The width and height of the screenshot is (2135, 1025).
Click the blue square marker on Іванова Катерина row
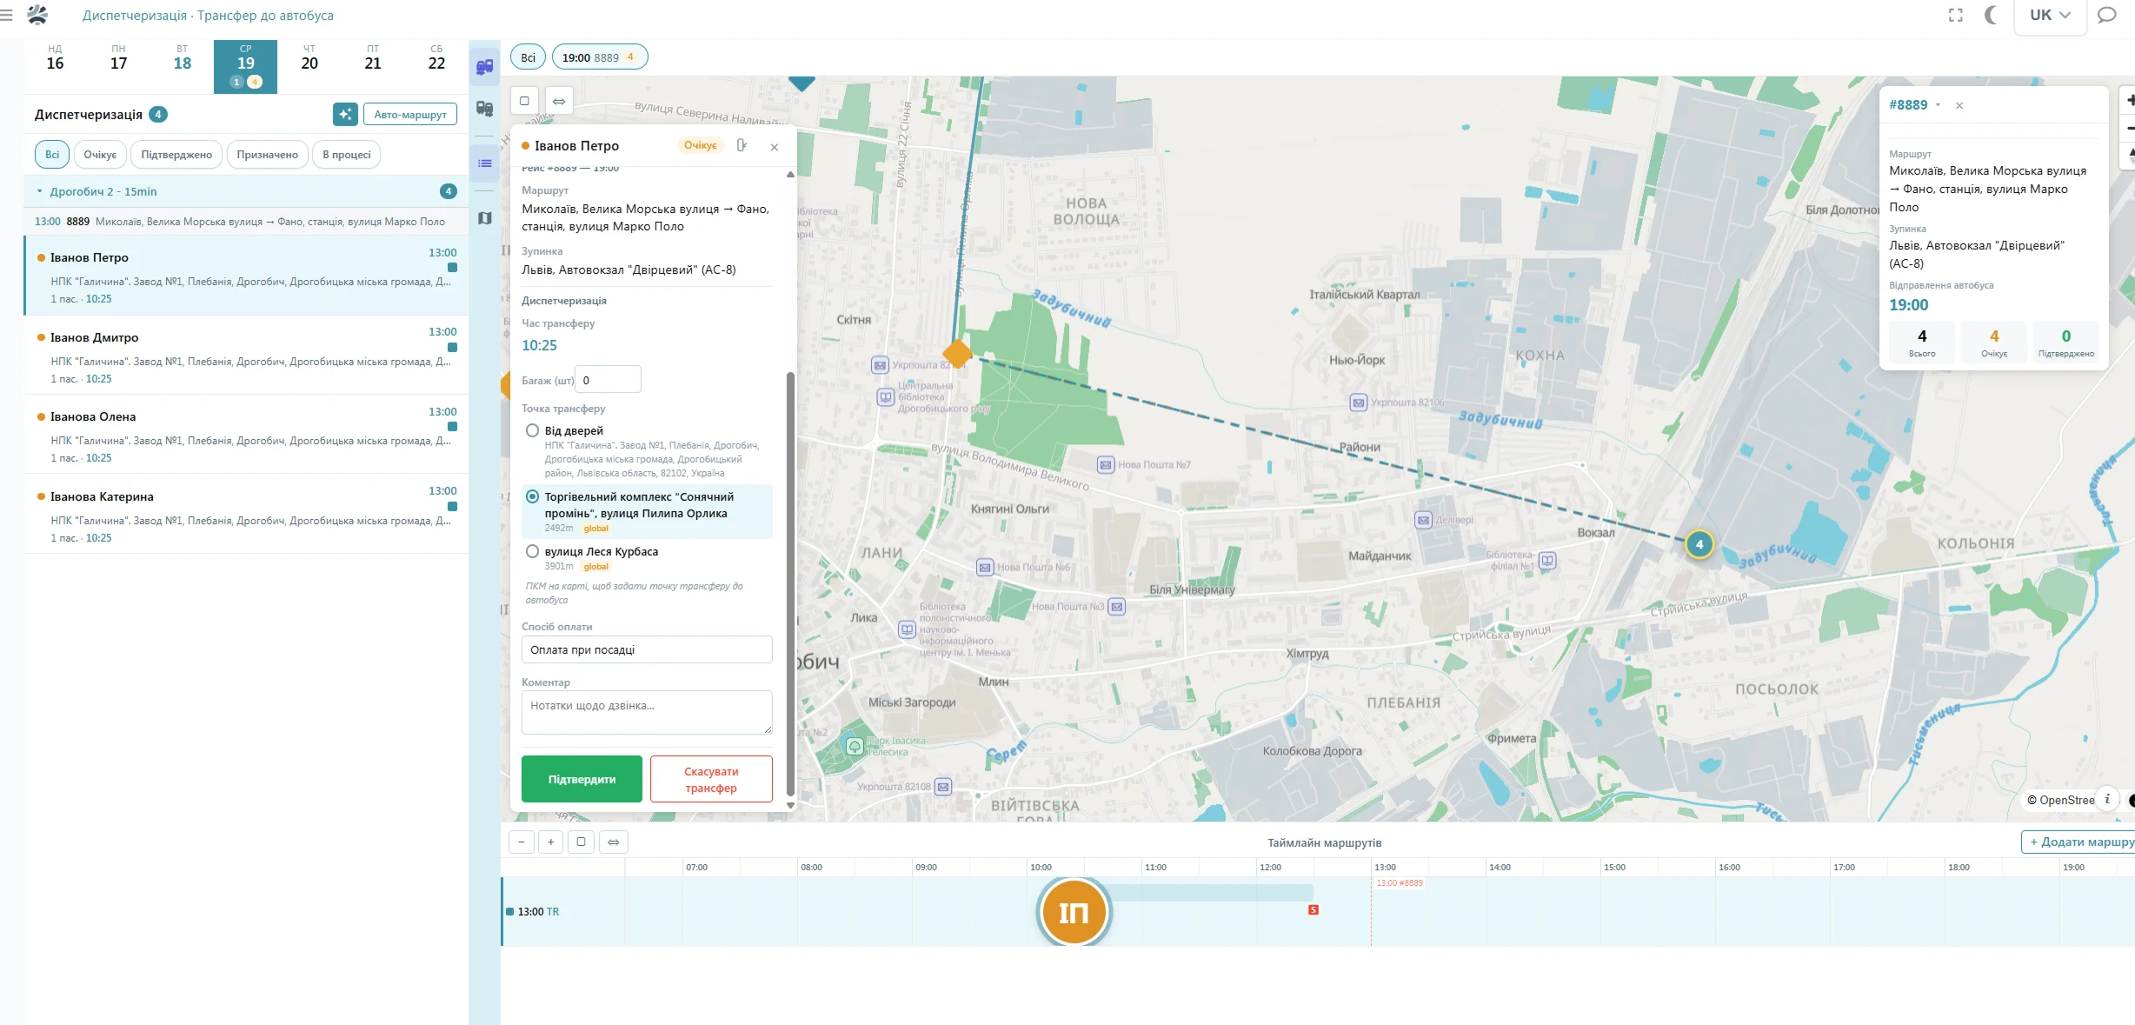(x=452, y=507)
